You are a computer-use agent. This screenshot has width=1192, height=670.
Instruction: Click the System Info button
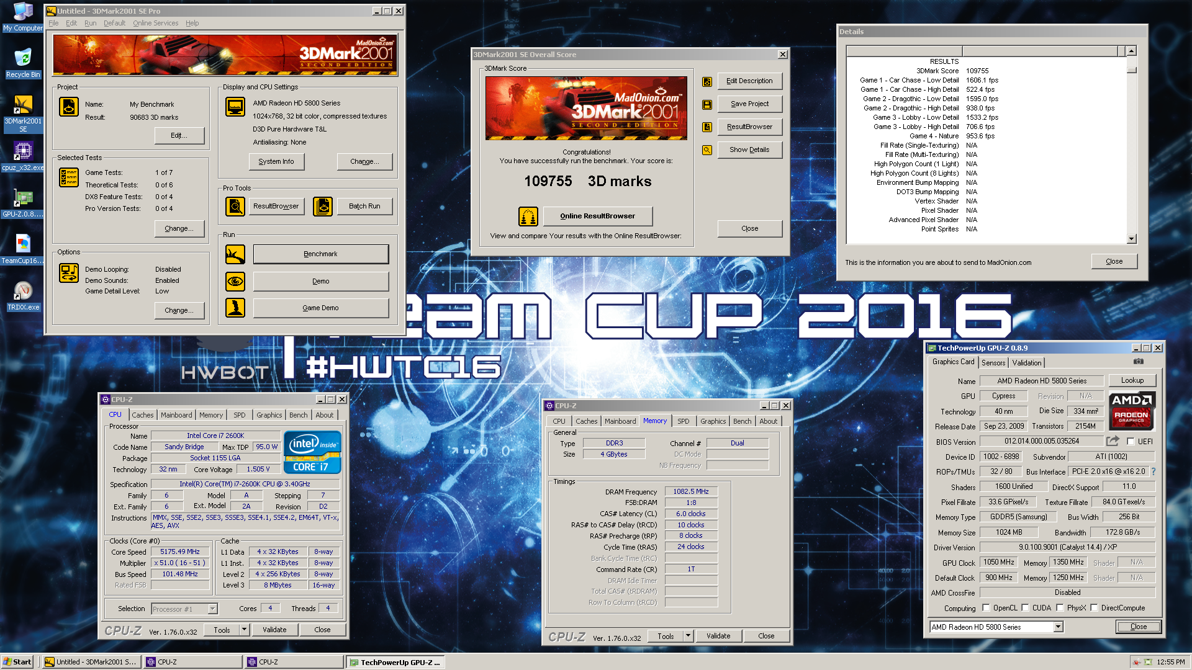pos(276,161)
